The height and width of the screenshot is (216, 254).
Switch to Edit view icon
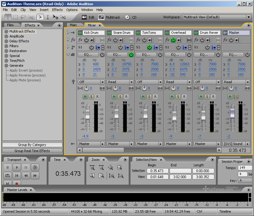pyautogui.click(x=84, y=17)
